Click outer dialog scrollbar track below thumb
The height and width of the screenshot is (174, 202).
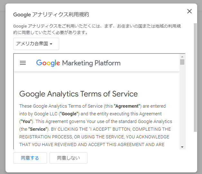coord(195,151)
